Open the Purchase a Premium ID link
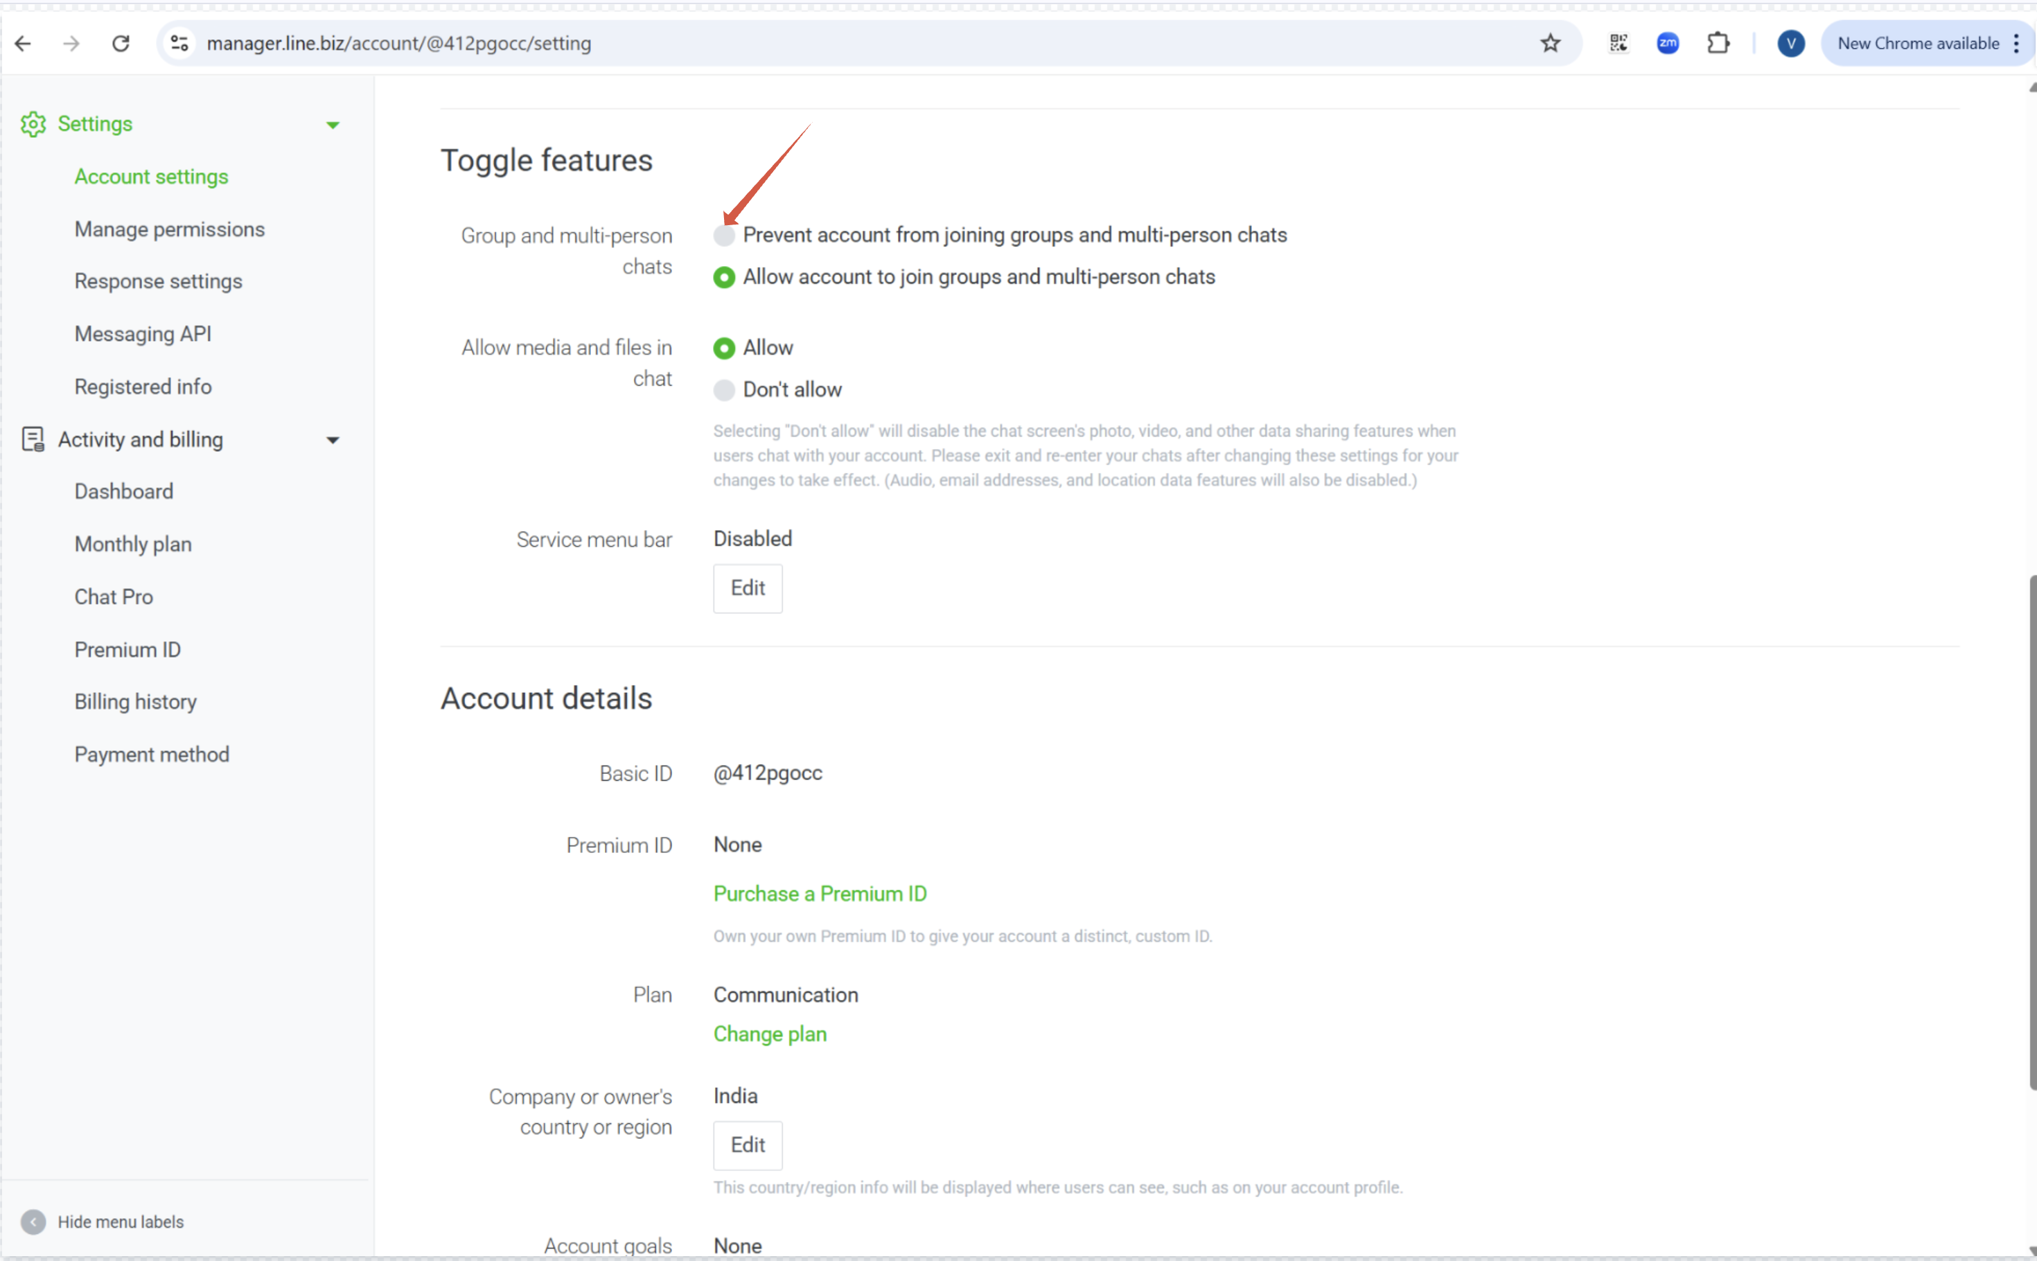This screenshot has width=2037, height=1261. (820, 894)
